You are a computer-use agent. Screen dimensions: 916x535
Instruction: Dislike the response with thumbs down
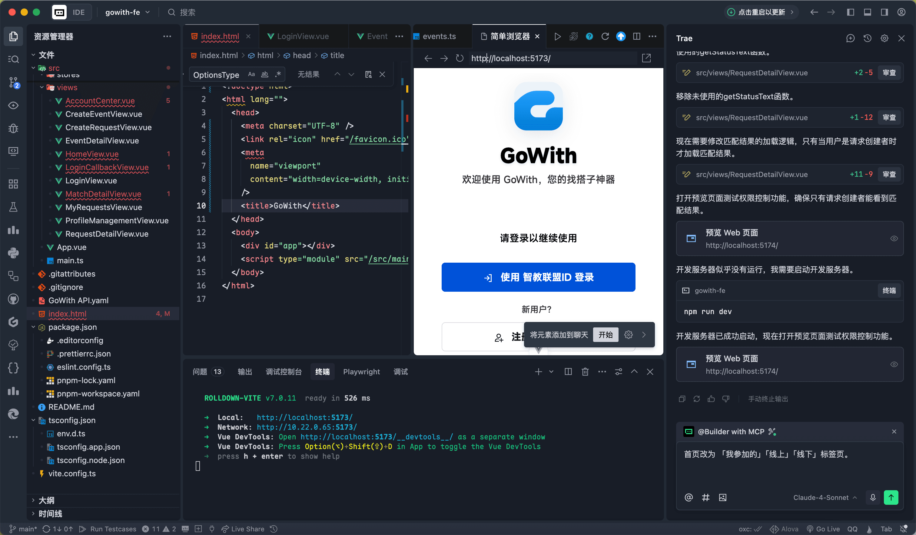coord(726,399)
